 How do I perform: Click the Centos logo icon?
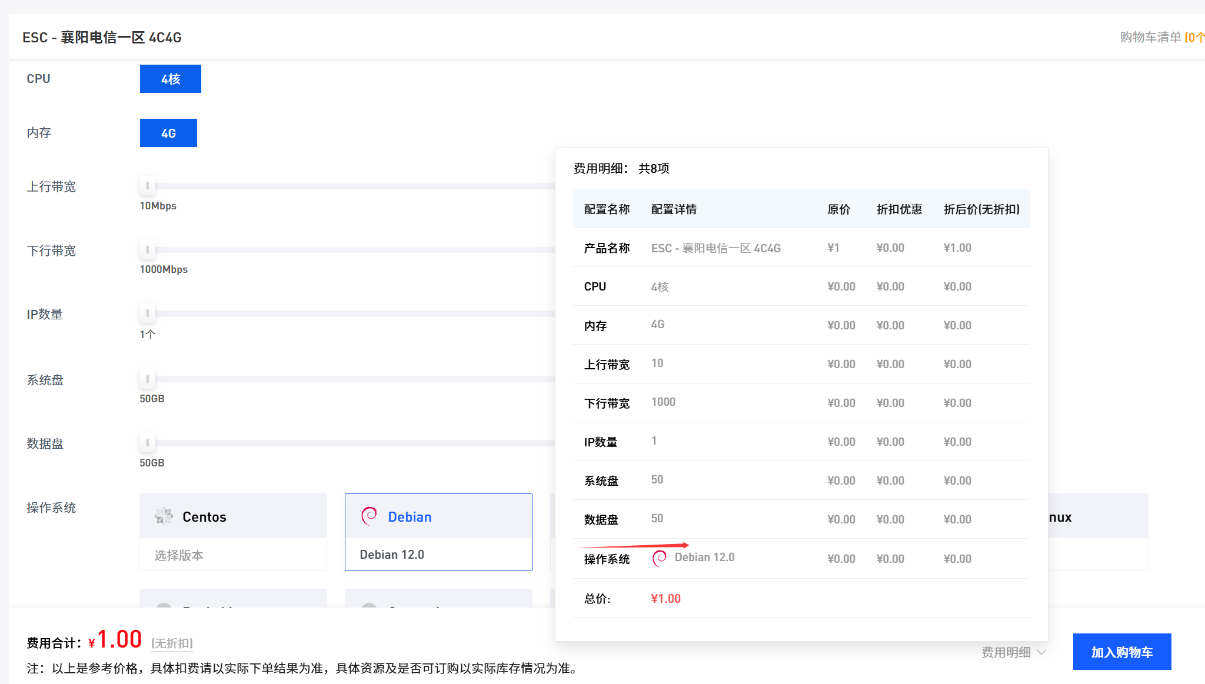(x=164, y=516)
